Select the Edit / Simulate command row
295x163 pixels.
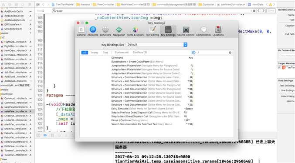tap(153, 109)
